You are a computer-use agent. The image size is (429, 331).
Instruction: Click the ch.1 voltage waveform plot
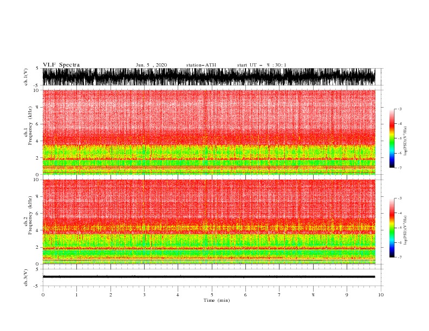[209, 77]
